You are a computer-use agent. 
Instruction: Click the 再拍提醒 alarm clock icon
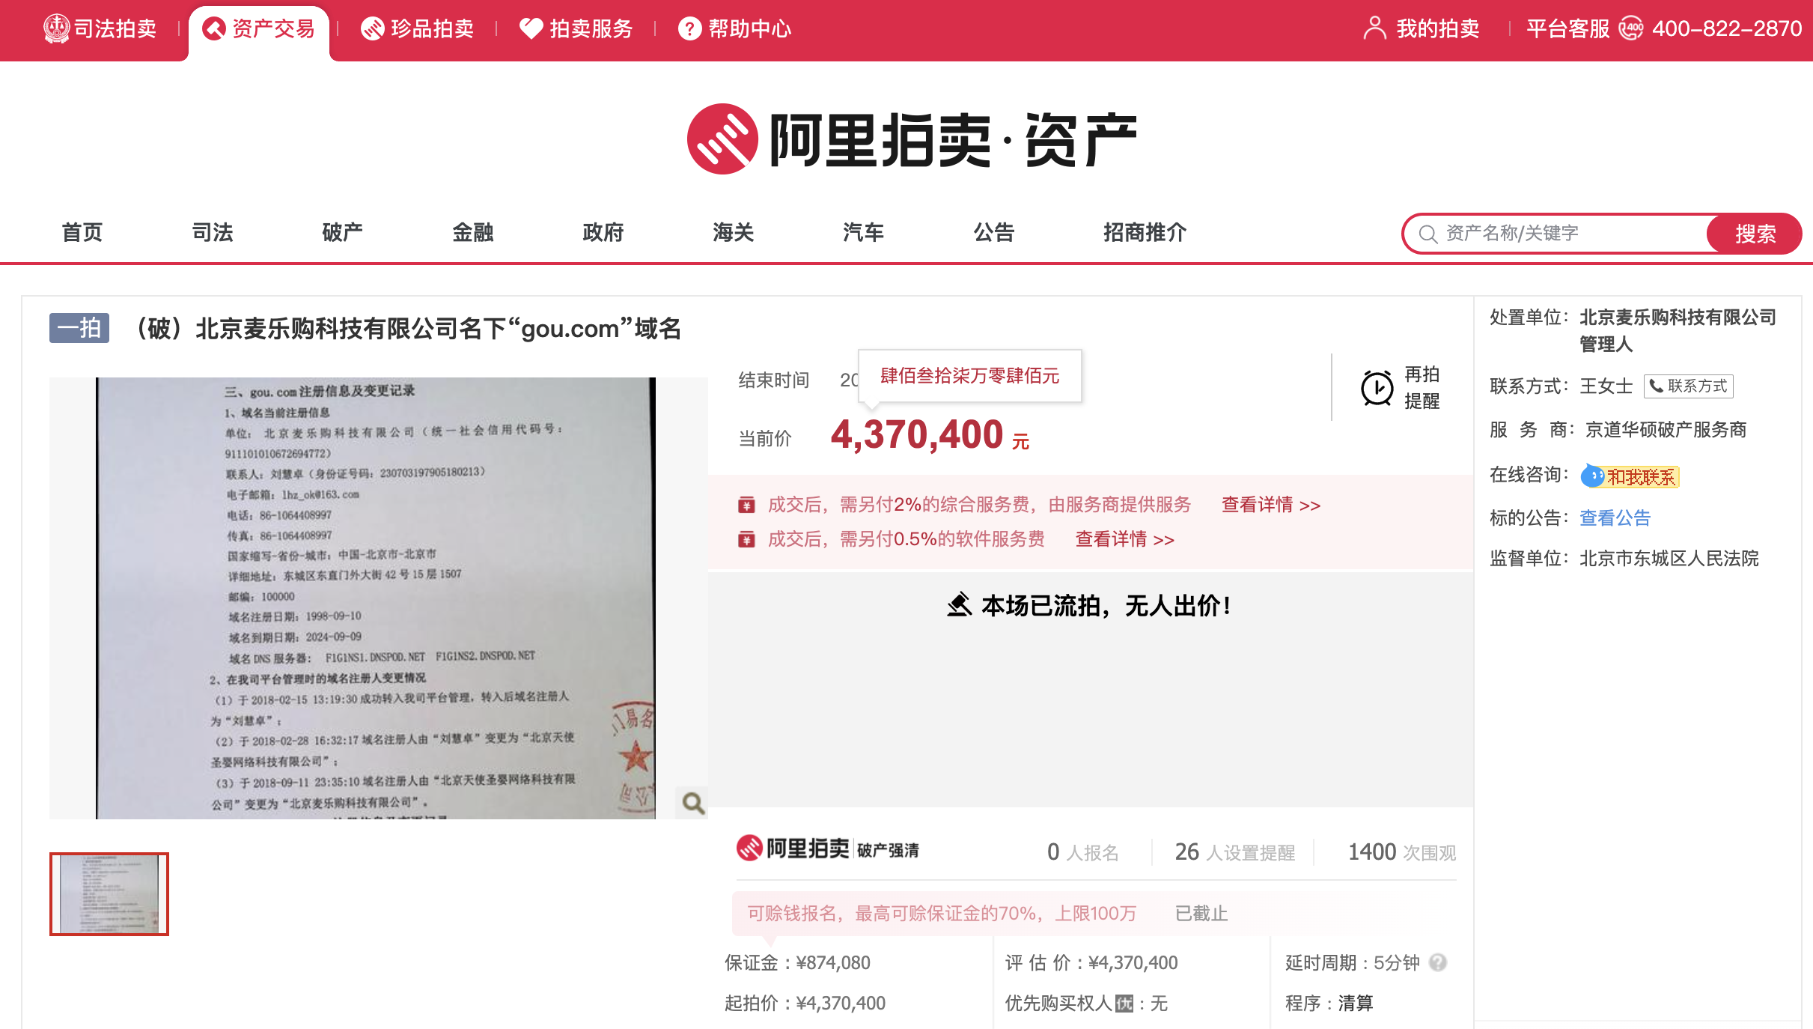(1377, 388)
